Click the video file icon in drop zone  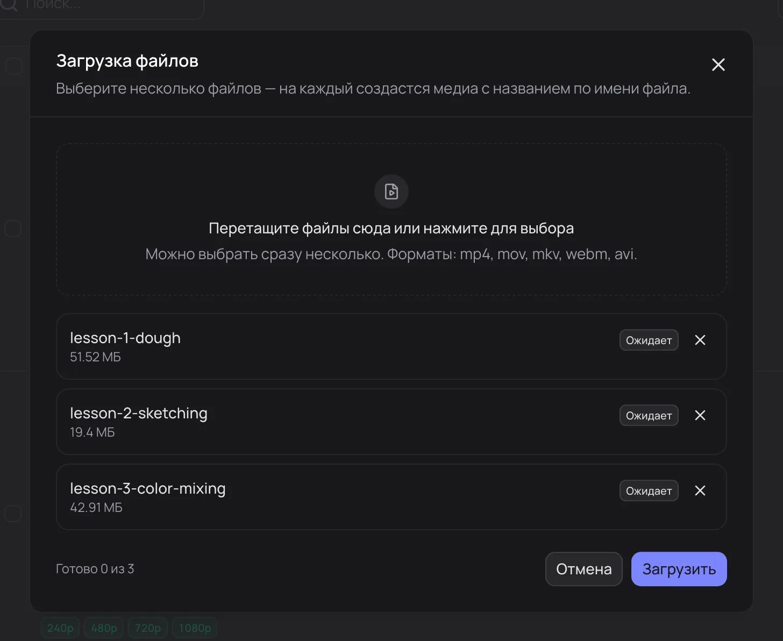(x=391, y=191)
